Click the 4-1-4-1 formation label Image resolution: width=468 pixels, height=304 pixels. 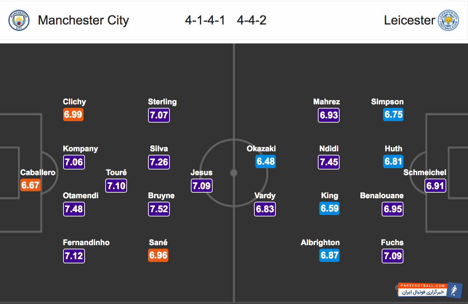coord(205,20)
